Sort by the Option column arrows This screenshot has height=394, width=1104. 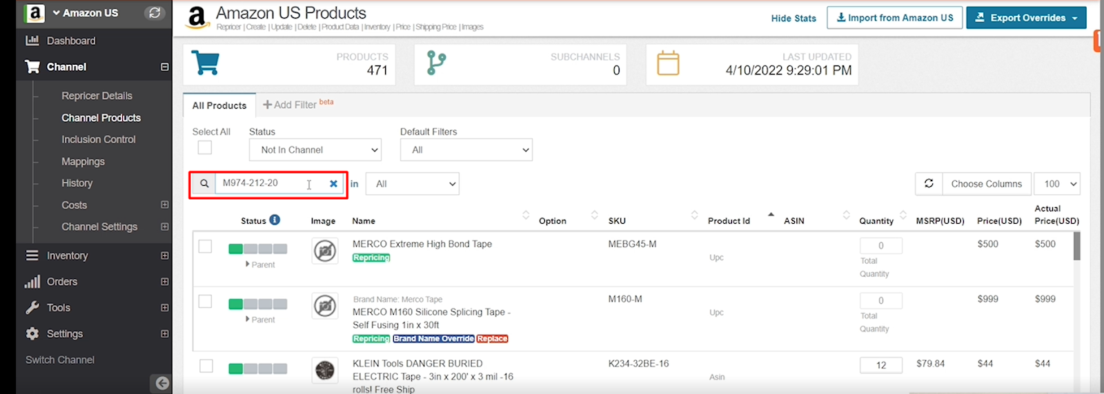595,215
